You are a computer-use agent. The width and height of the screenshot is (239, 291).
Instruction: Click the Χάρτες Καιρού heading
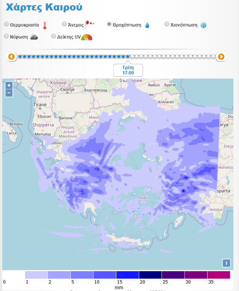point(44,7)
